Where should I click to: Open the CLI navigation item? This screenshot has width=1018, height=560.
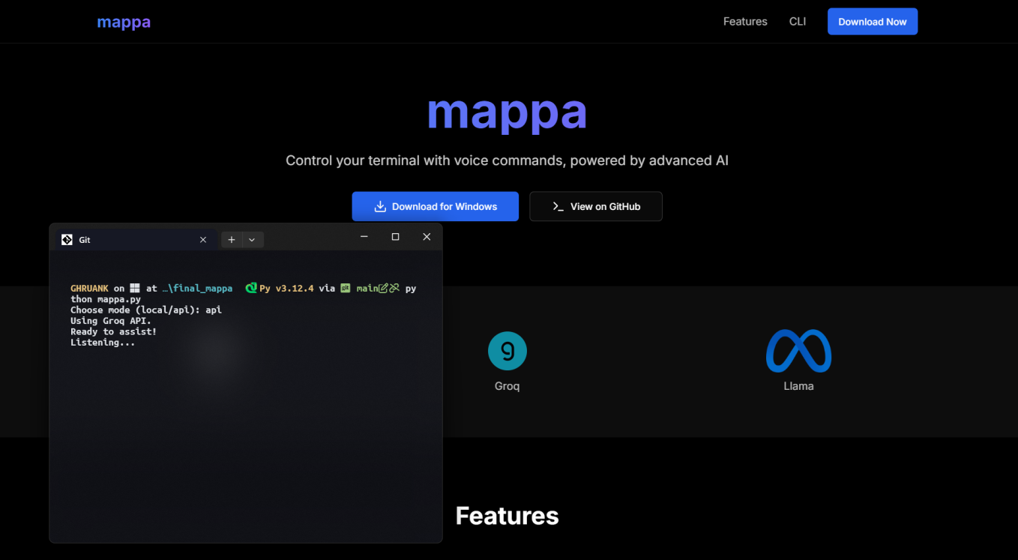(x=797, y=21)
